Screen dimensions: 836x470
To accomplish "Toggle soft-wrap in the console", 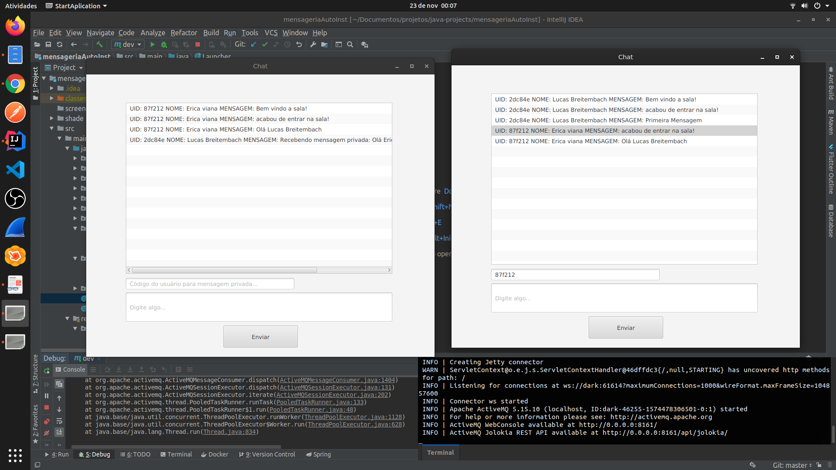I will (59, 421).
